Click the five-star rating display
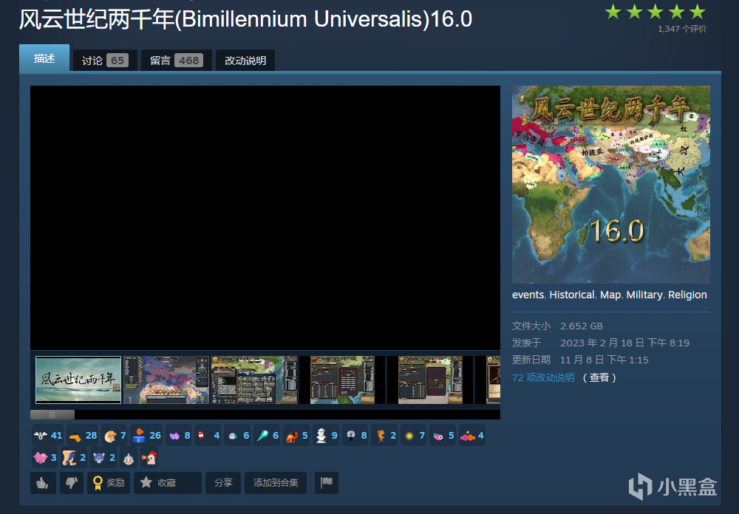 pyautogui.click(x=655, y=12)
